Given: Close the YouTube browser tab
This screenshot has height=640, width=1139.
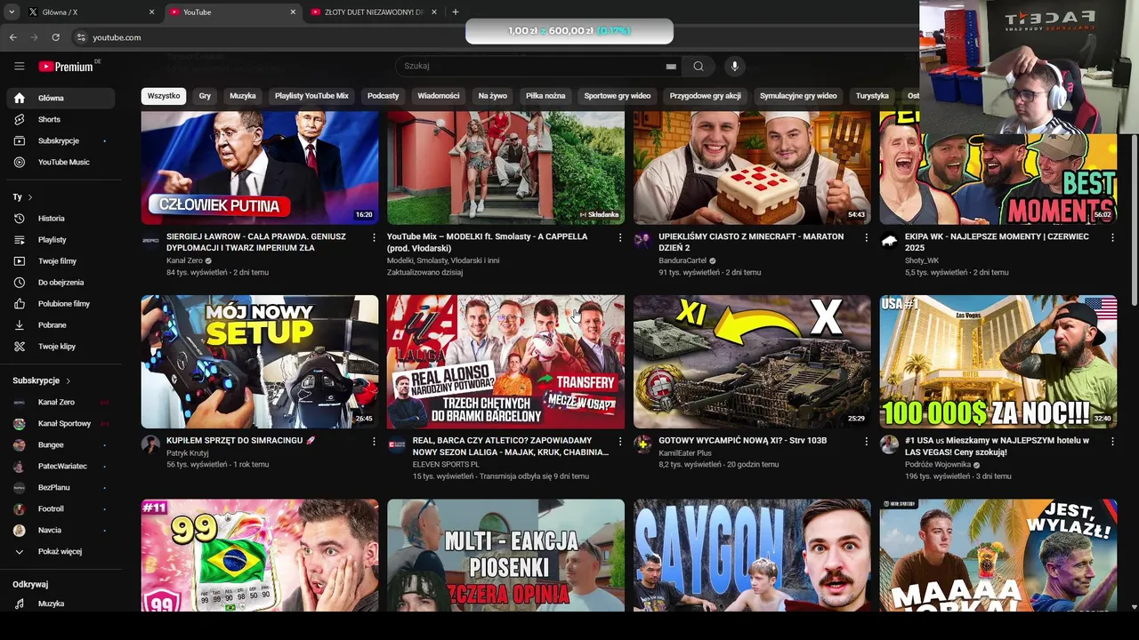Looking at the screenshot, I should point(293,12).
